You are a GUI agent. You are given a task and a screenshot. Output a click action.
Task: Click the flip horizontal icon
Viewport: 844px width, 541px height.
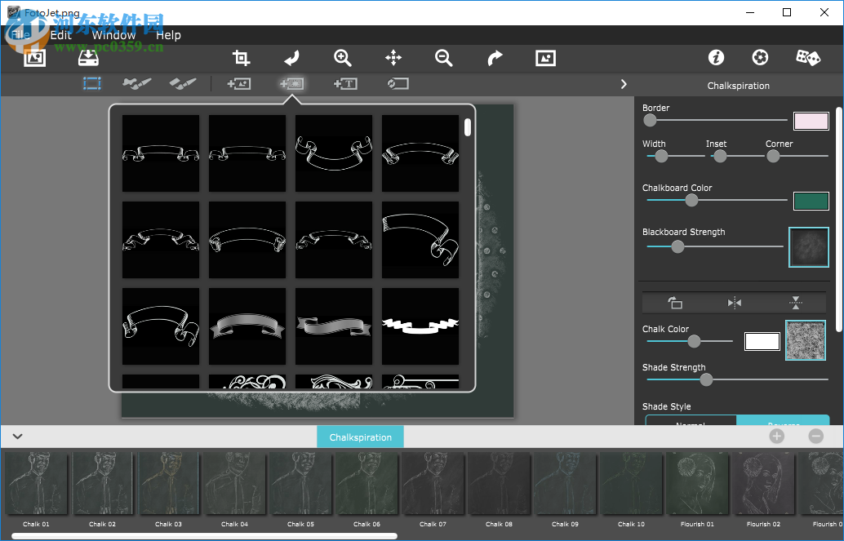coord(735,303)
